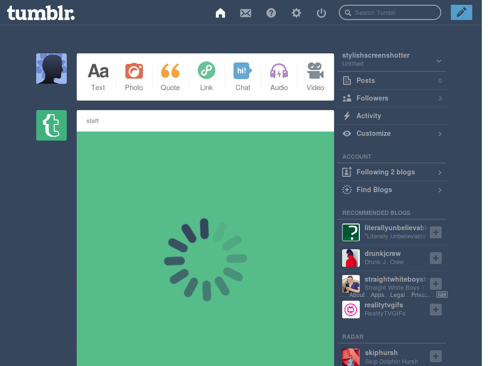
Task: Follow literallyunbelievable with plus button
Action: pos(436,232)
